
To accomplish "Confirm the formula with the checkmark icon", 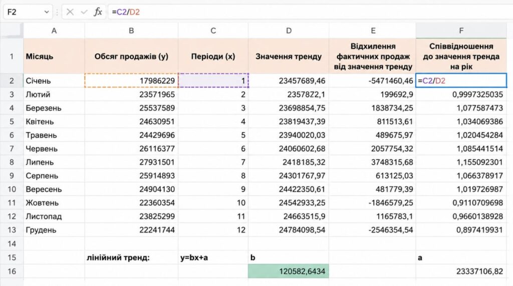I will [84, 12].
